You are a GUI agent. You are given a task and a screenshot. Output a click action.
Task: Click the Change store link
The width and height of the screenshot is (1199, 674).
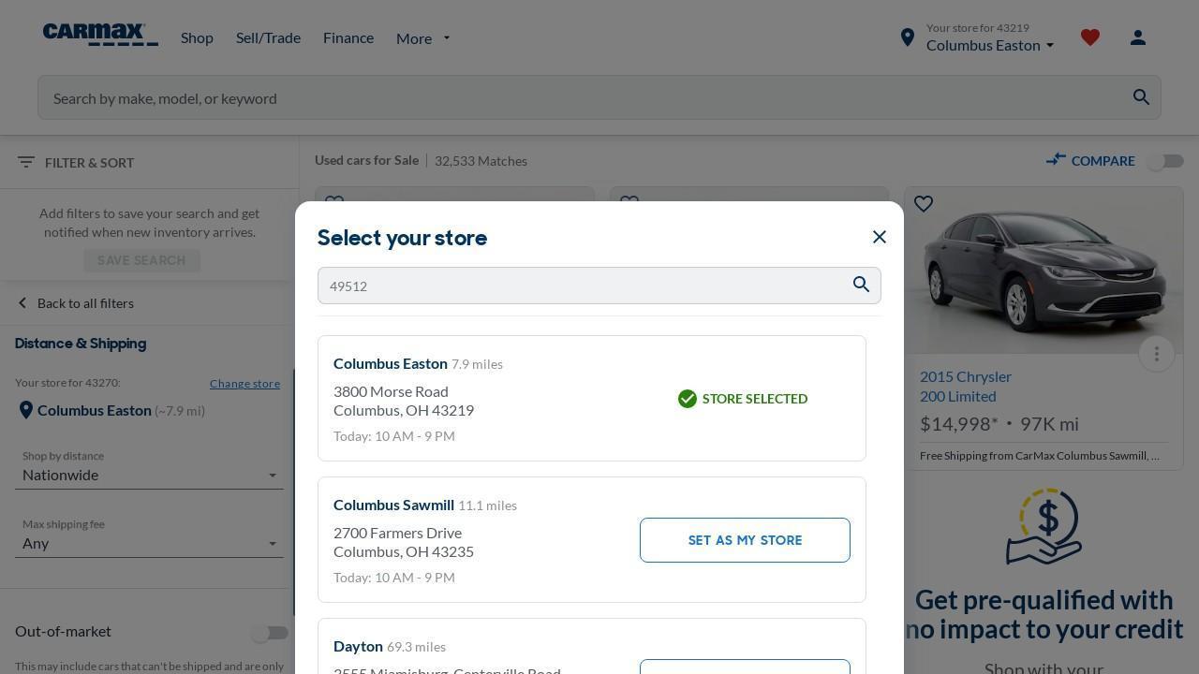(244, 383)
